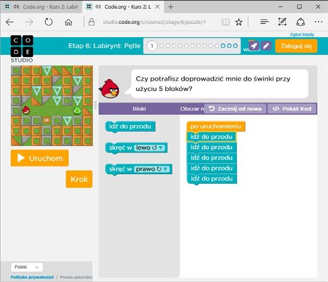Click the resize grippy beside the maze
The height and width of the screenshot is (282, 328).
click(96, 105)
